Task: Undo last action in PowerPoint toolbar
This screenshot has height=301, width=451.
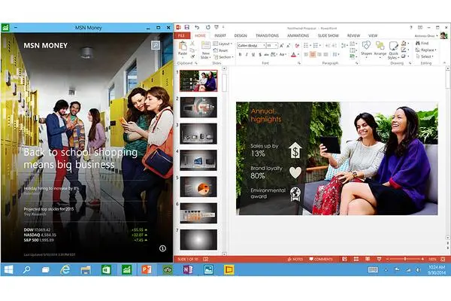Action: click(197, 27)
